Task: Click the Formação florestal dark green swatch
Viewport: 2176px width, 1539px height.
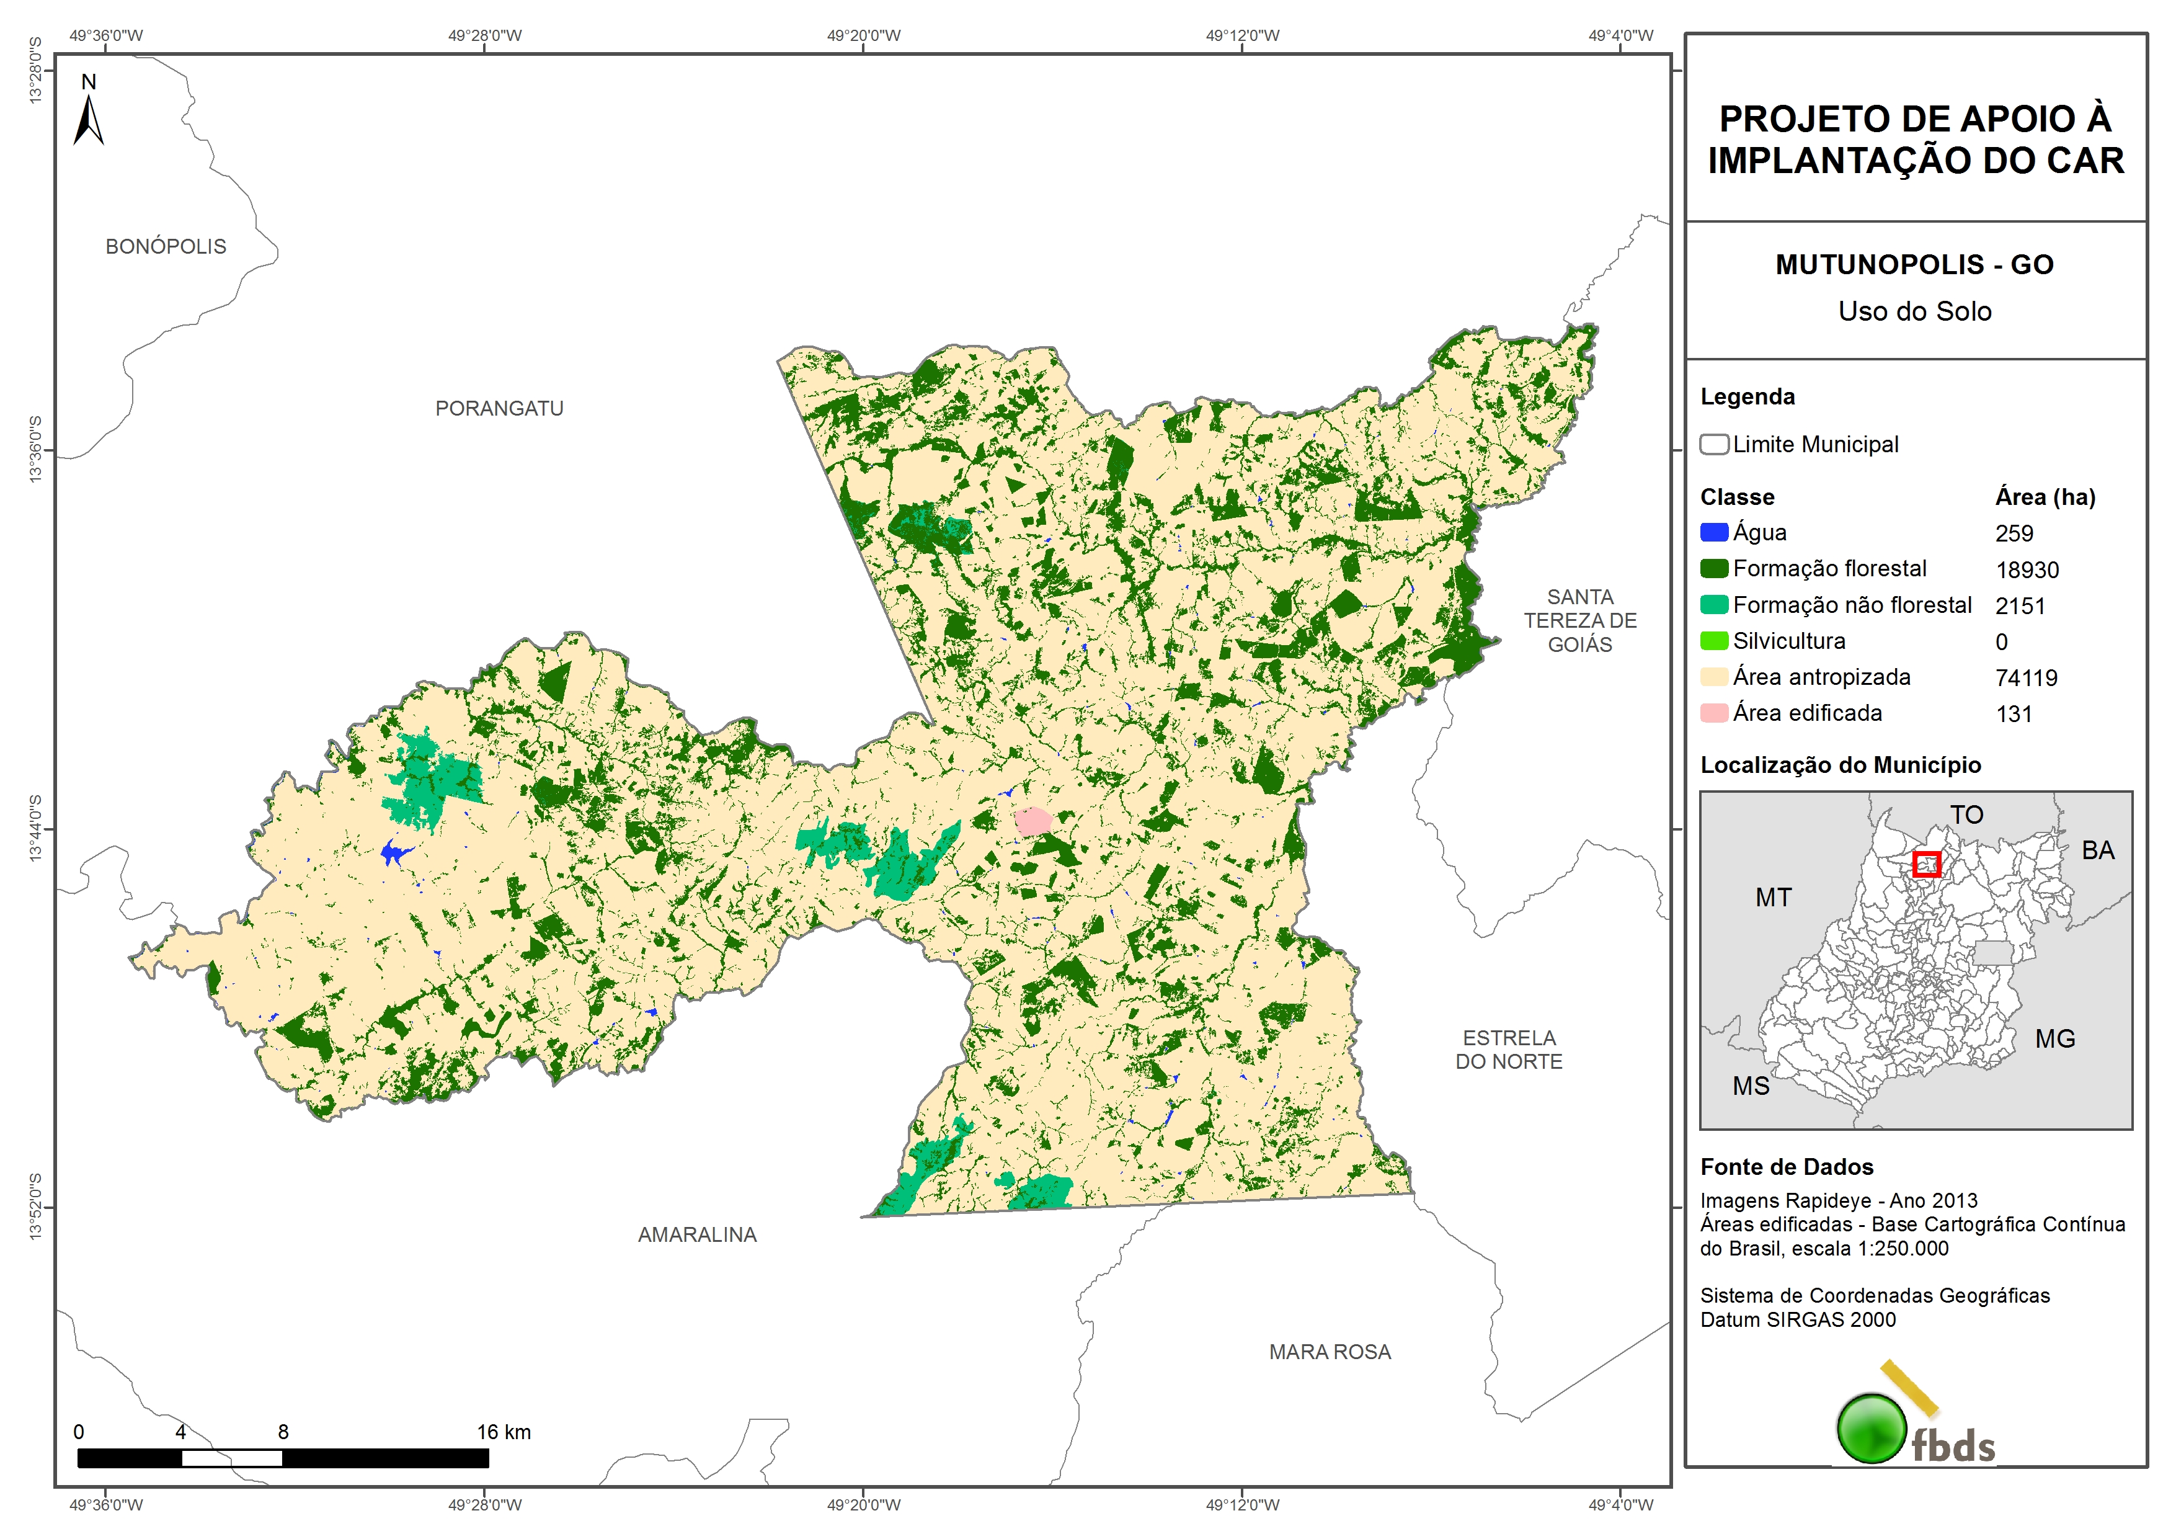Action: pos(1713,568)
